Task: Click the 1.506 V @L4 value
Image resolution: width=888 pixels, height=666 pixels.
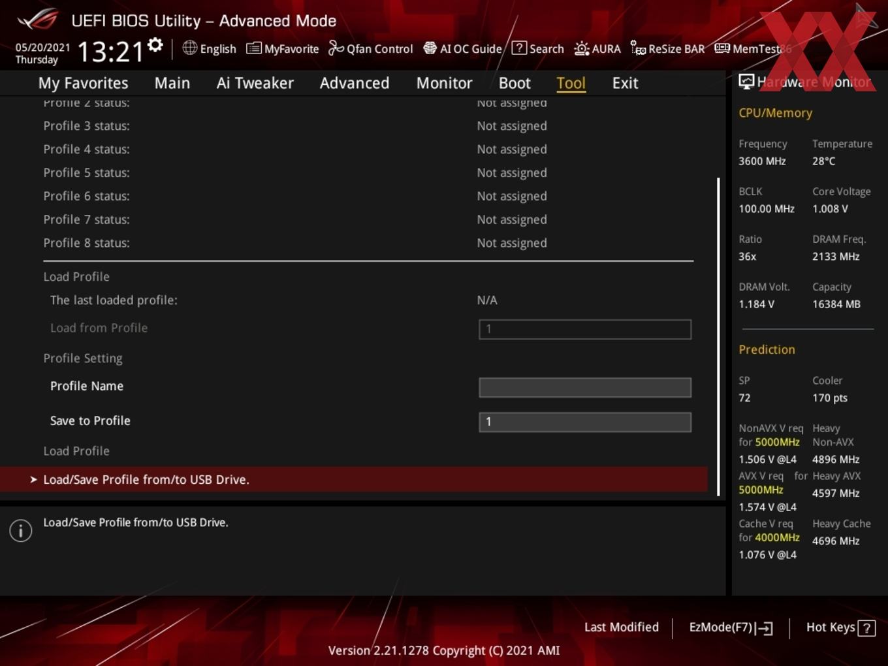Action: click(x=767, y=459)
